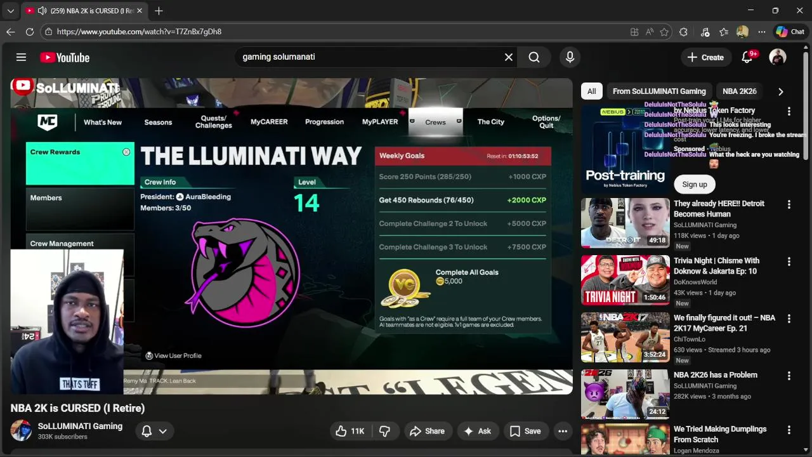Open the browser extensions puzzle icon
812x457 pixels.
[x=683, y=32]
